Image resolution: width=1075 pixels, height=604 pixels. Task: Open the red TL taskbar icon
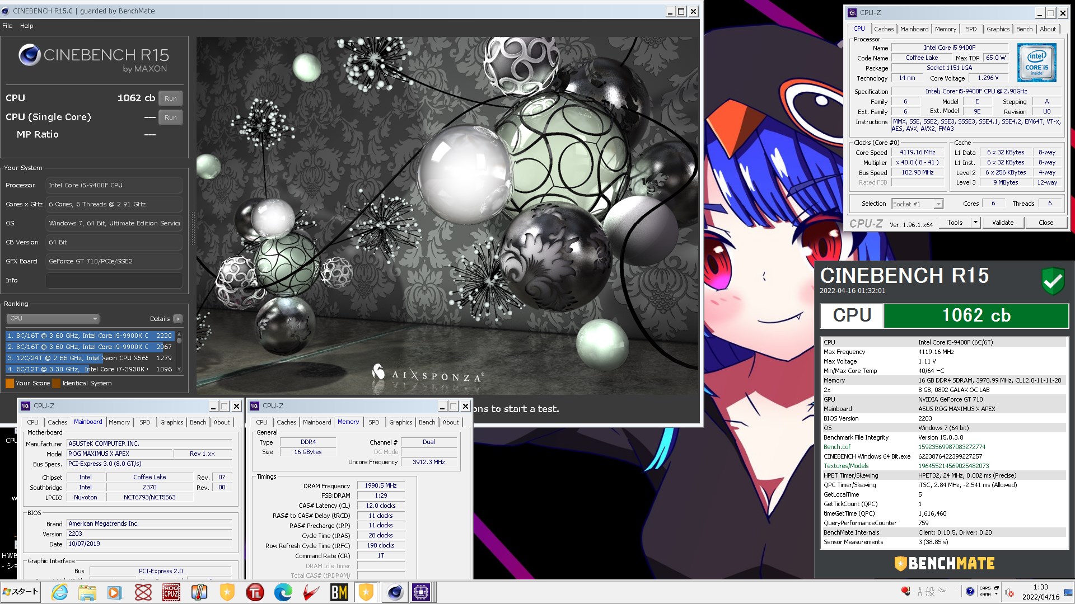[255, 592]
